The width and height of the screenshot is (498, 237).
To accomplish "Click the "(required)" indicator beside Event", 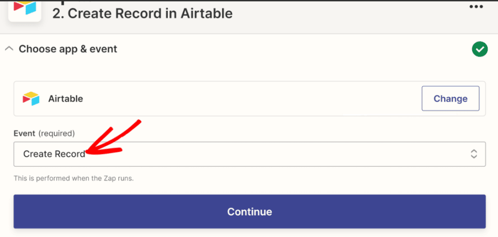I will click(x=56, y=133).
